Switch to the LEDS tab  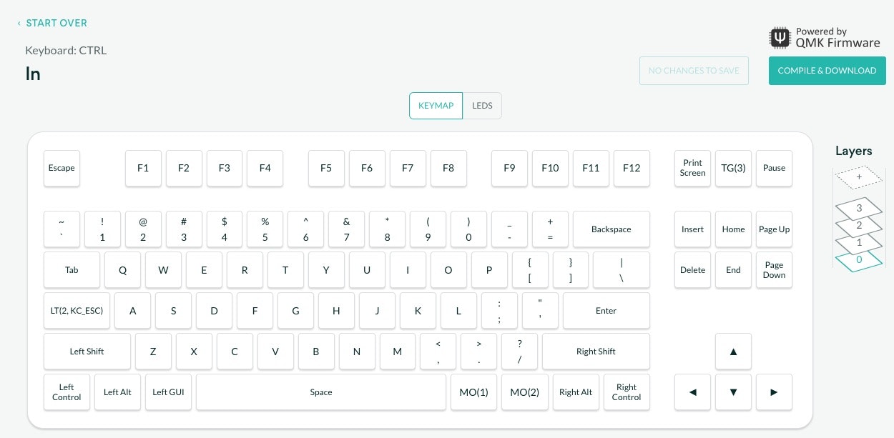[482, 106]
